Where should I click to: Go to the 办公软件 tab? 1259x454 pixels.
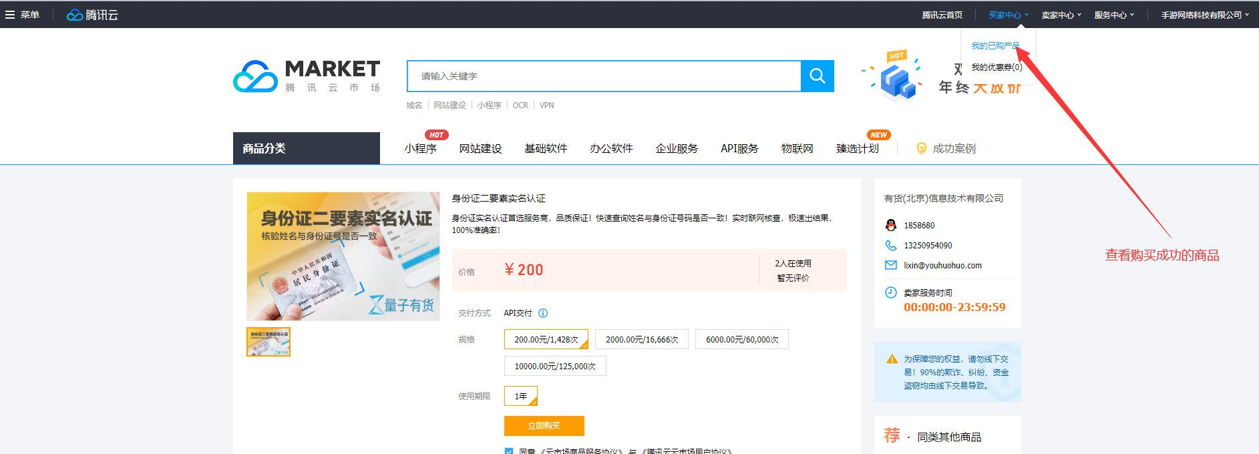pos(611,148)
